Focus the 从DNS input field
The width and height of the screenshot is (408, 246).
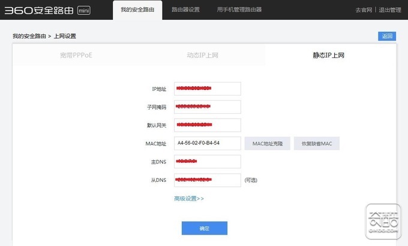pyautogui.click(x=208, y=180)
